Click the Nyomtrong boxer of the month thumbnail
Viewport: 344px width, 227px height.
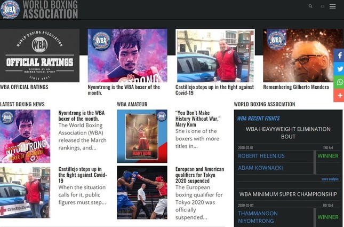click(25, 136)
